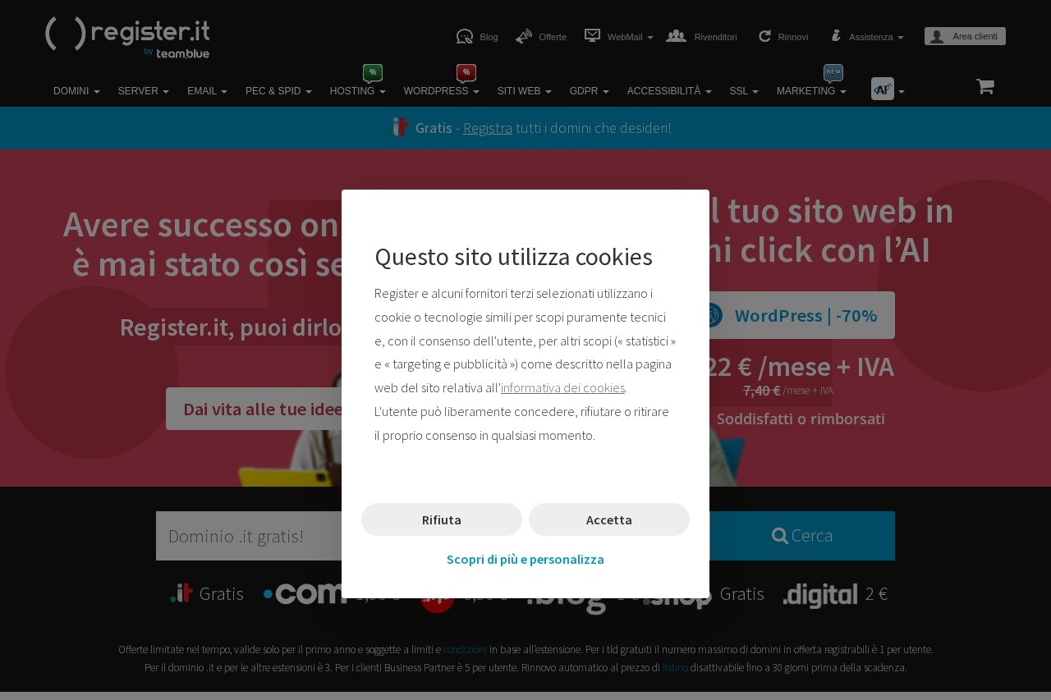This screenshot has height=700, width=1051.
Task: Open the PEC & SPID menu
Action: click(278, 91)
